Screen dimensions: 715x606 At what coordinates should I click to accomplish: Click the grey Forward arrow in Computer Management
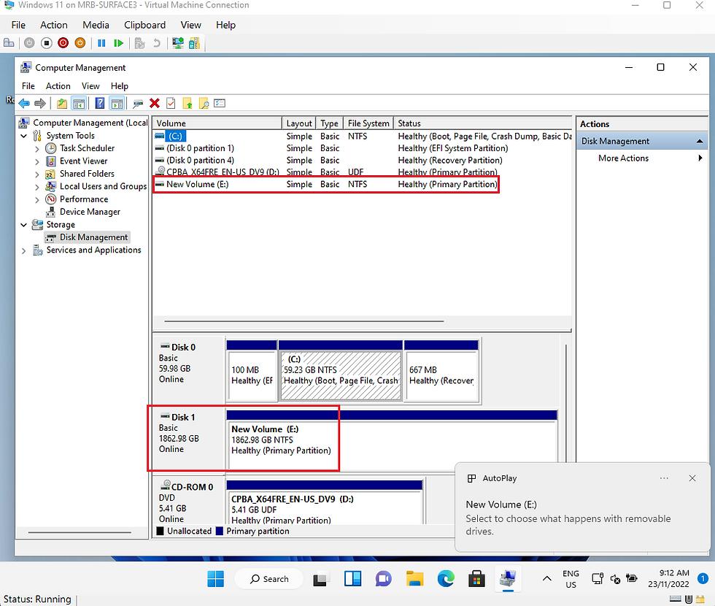point(40,104)
